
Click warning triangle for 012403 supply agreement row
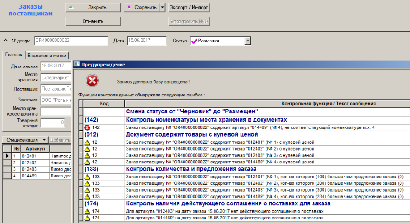[x=87, y=211]
